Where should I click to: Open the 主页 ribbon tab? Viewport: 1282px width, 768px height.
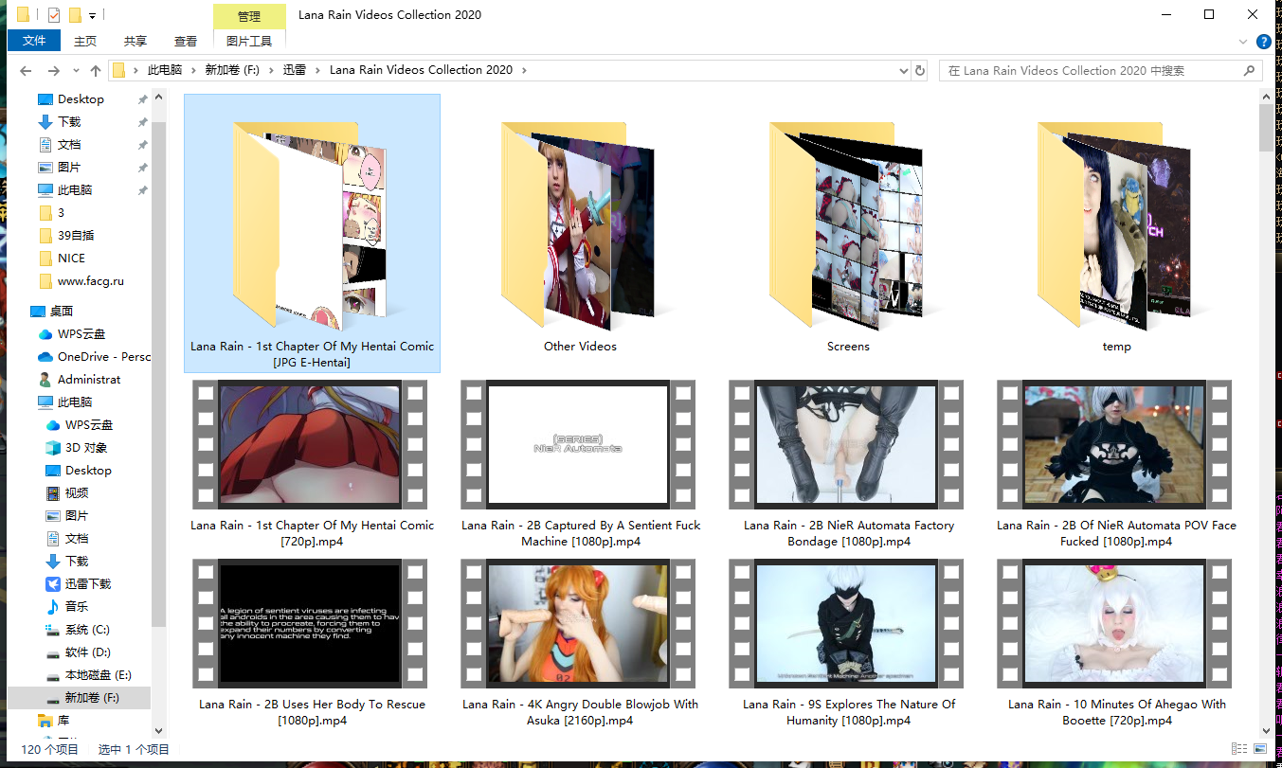[x=85, y=41]
